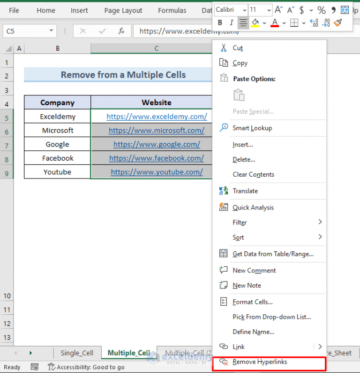Apply Comma Style format
Screen dimensions: 360x373
(333, 10)
